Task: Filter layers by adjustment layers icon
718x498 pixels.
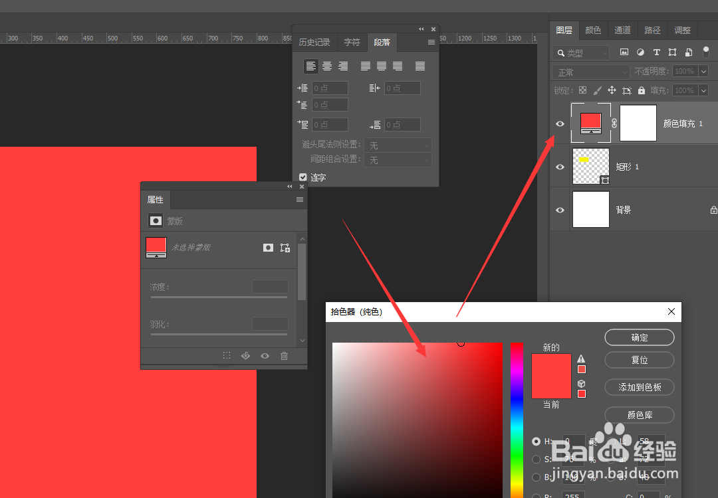Action: coord(640,52)
